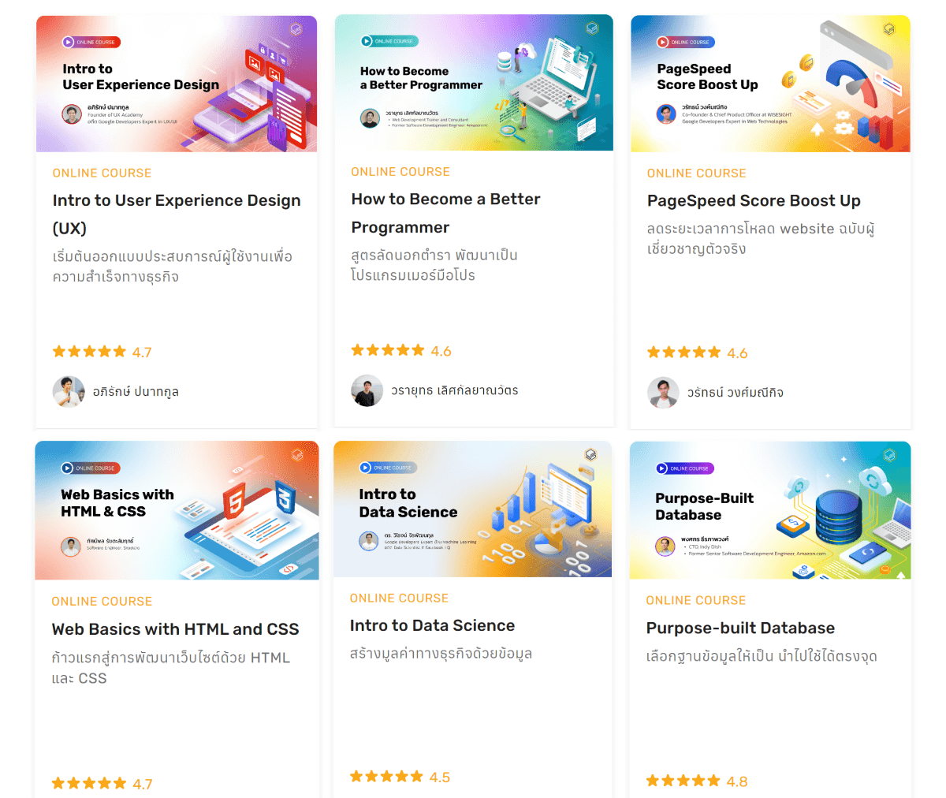
Task: Open the PageSpeed Score Boost Up title link
Action: click(754, 201)
